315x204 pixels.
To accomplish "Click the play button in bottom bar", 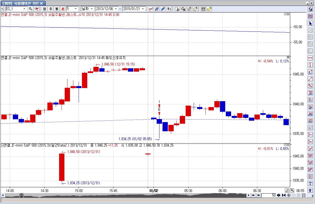I will (249, 195).
